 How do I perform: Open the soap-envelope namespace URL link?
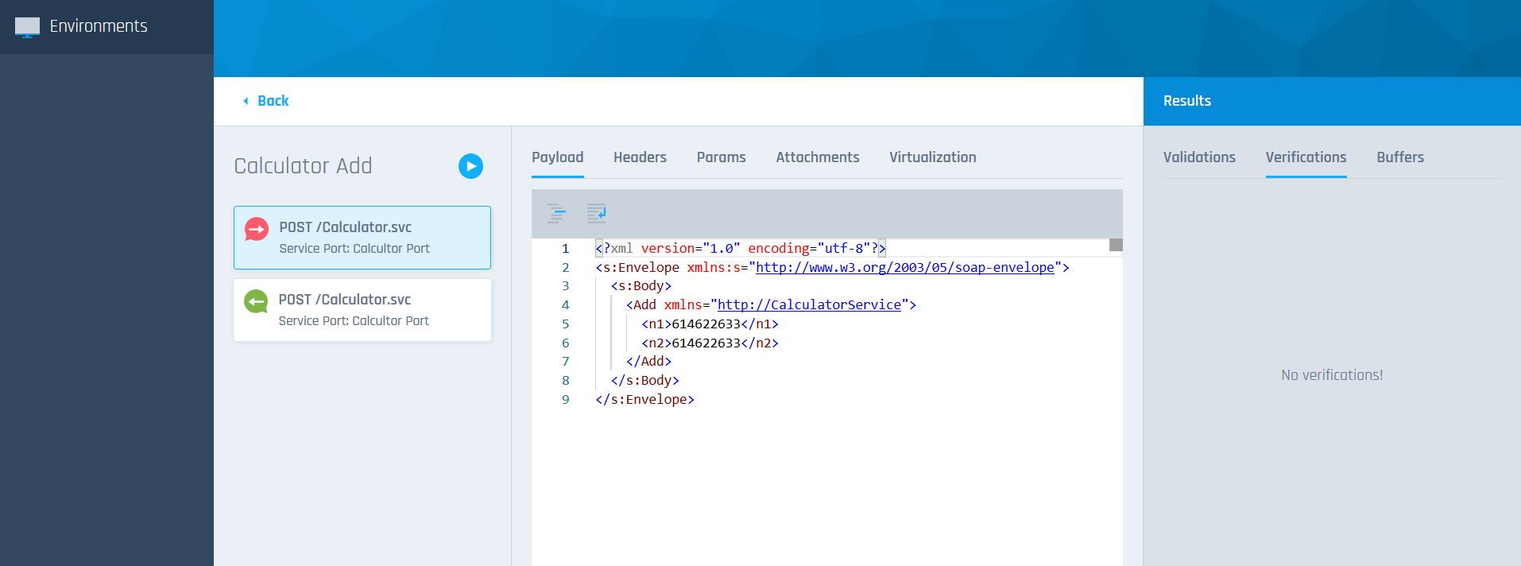904,268
